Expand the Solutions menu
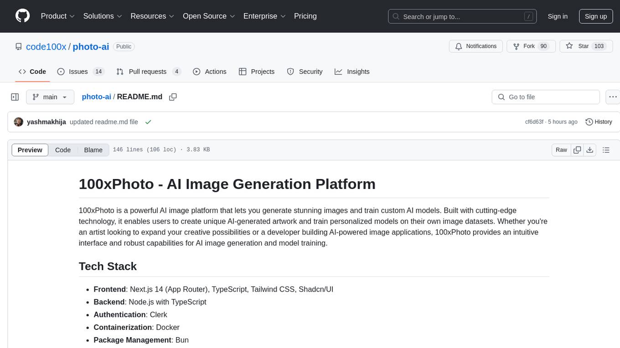The height and width of the screenshot is (348, 620). [x=103, y=16]
